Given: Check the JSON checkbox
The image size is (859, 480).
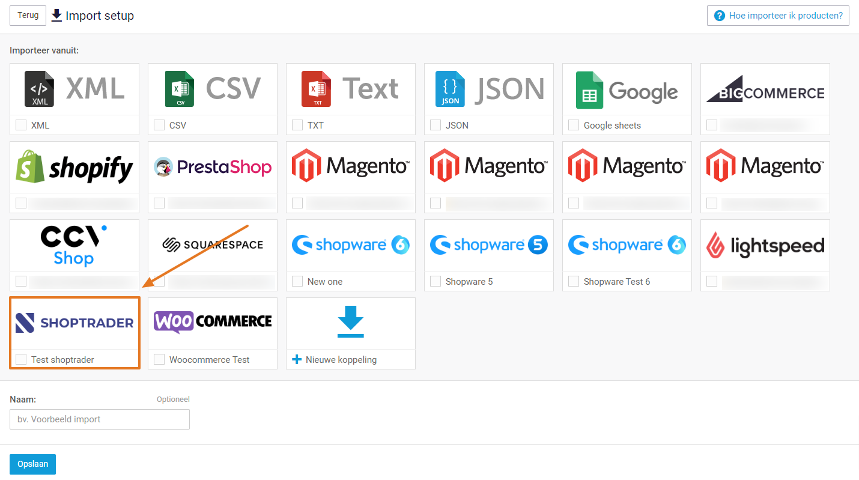Looking at the screenshot, I should (436, 125).
